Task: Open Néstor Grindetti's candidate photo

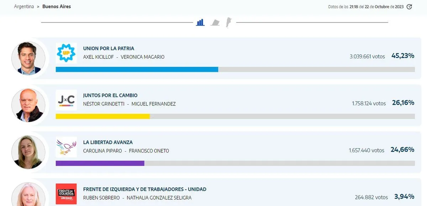Action: [x=28, y=105]
